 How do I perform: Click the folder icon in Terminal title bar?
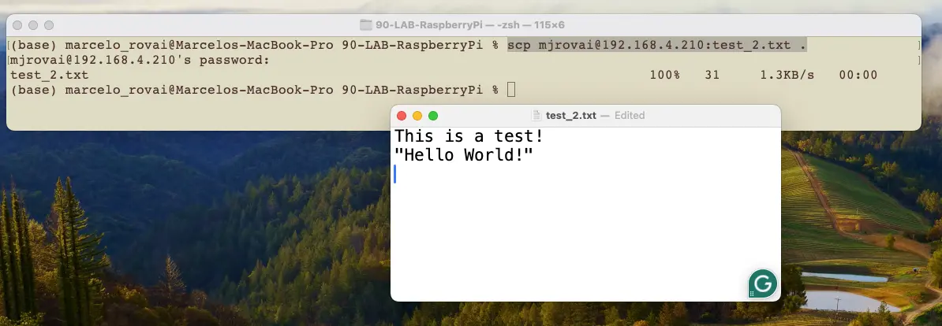click(365, 25)
